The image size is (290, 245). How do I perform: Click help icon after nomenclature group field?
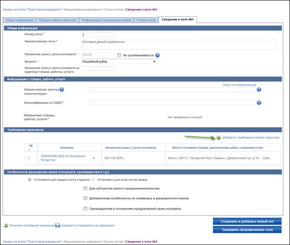259,90
